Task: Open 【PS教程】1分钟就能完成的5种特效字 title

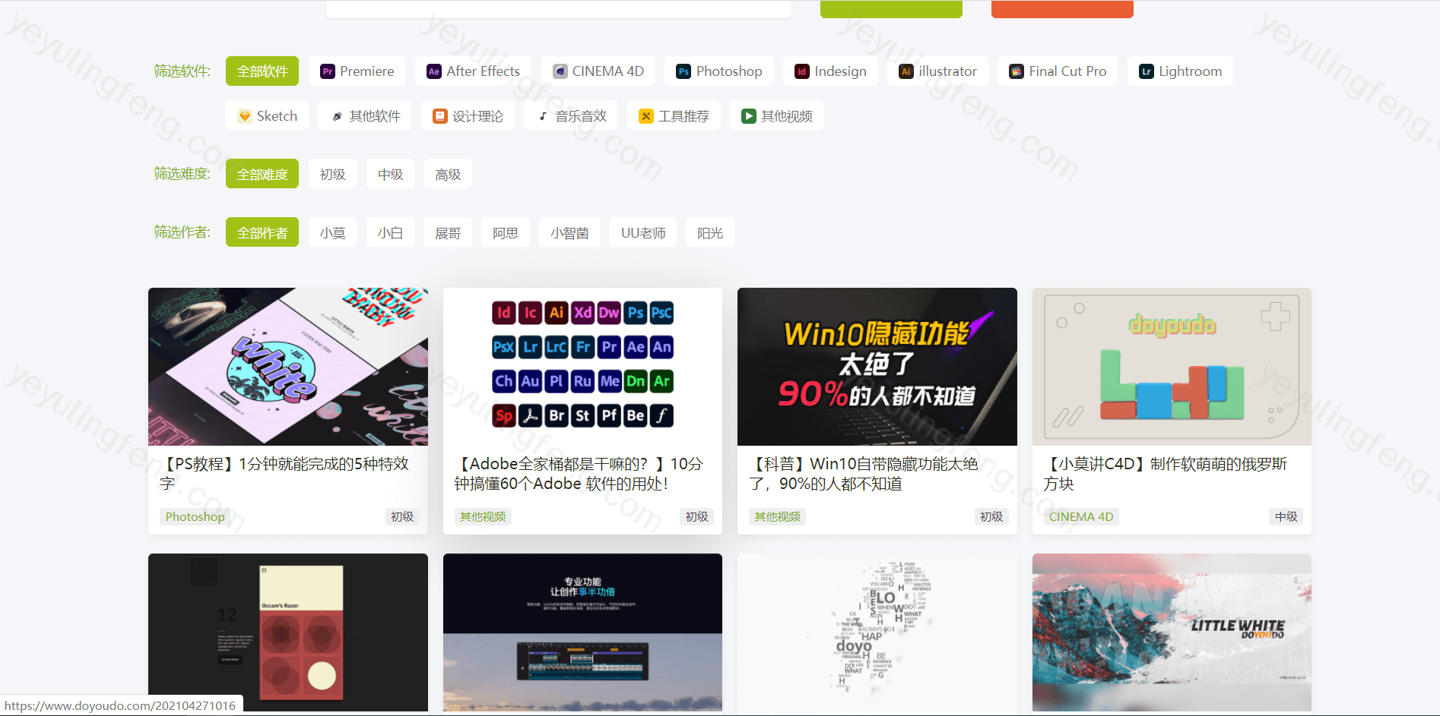Action: (x=284, y=474)
